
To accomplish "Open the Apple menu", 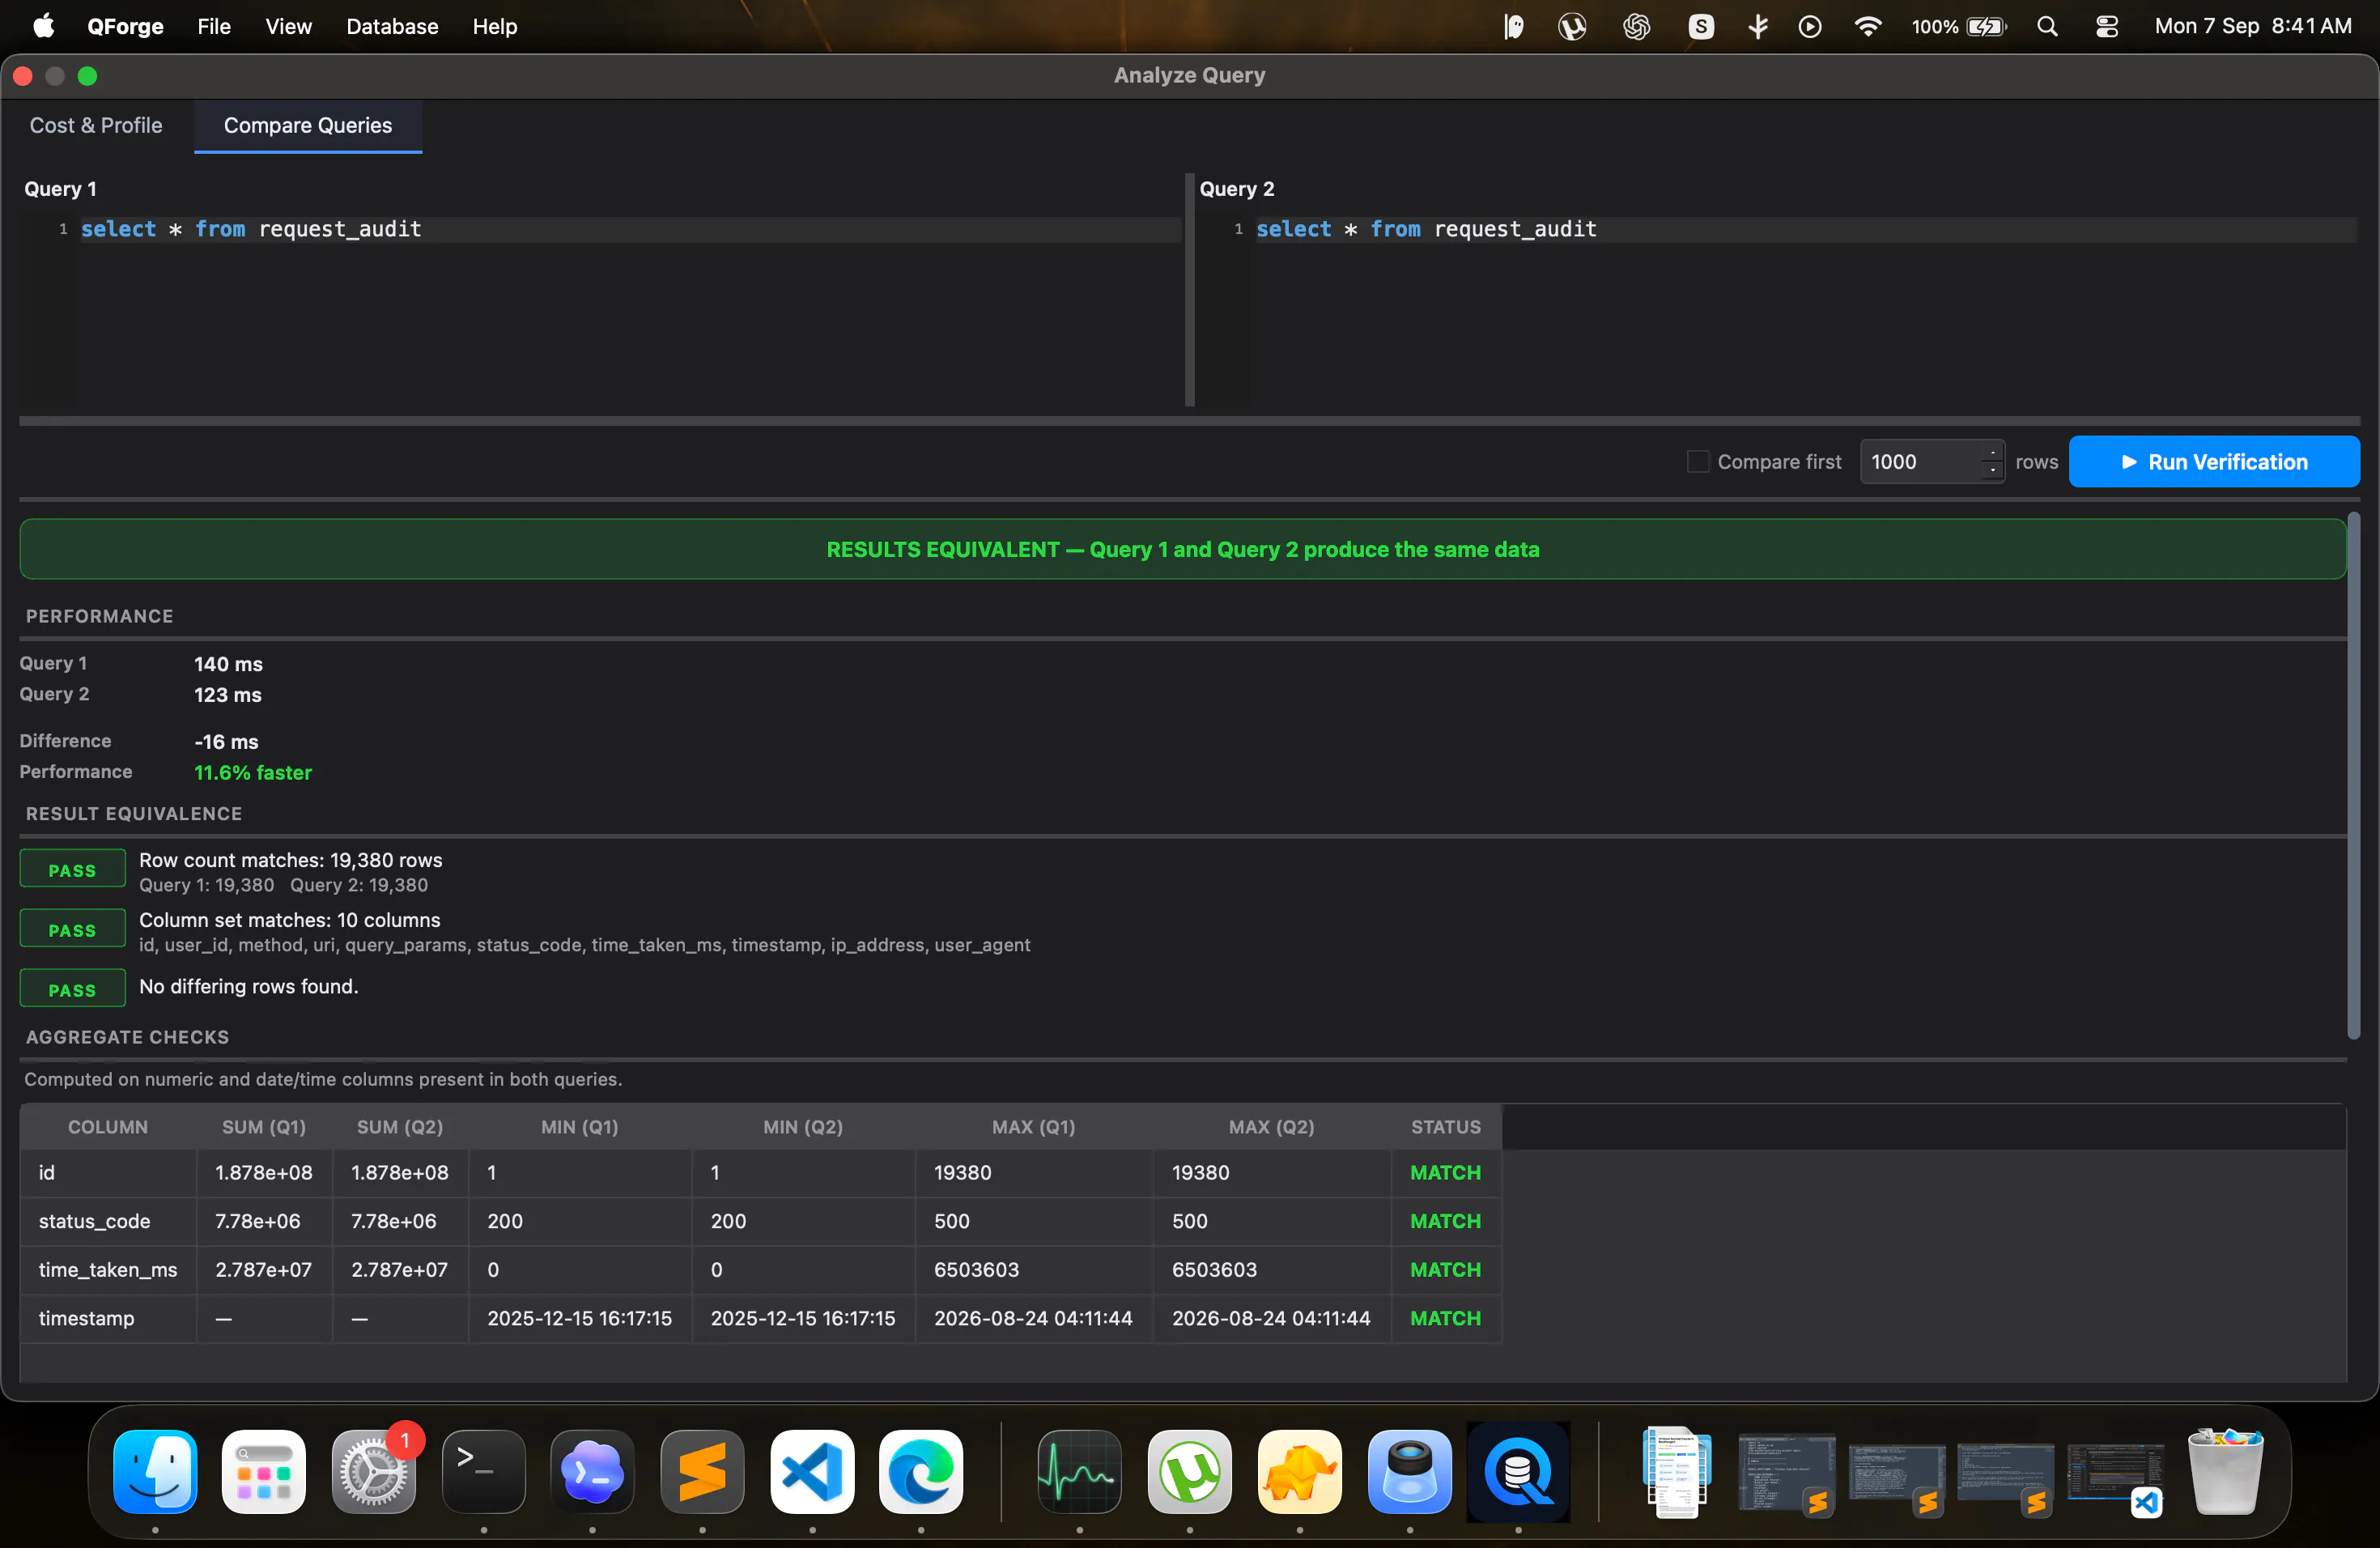I will coord(44,27).
